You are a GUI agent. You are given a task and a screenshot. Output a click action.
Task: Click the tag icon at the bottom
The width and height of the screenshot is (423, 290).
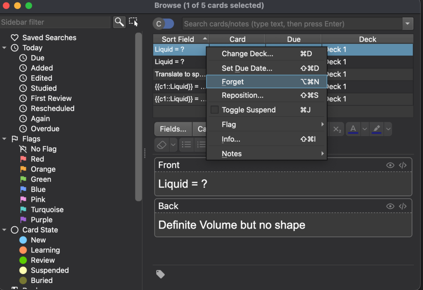160,274
